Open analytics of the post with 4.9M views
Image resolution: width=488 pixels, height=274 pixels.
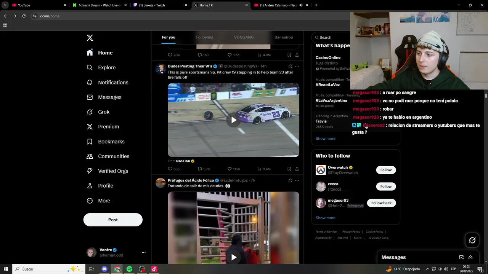(264, 55)
